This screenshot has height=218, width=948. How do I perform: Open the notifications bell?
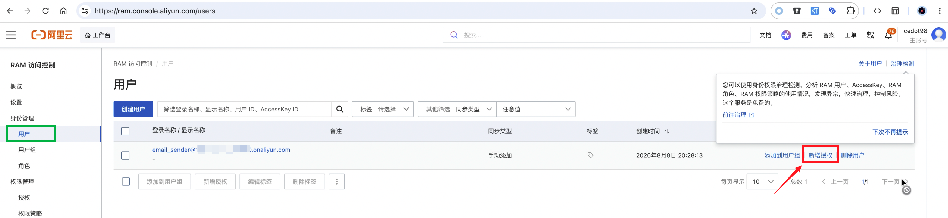888,35
